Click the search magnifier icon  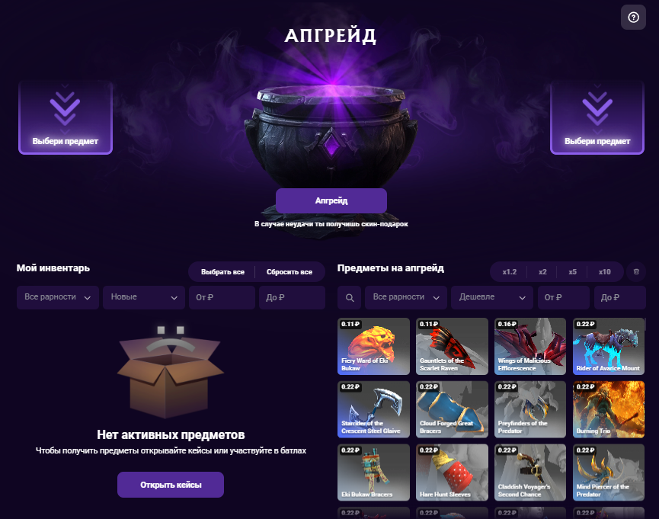coord(349,297)
